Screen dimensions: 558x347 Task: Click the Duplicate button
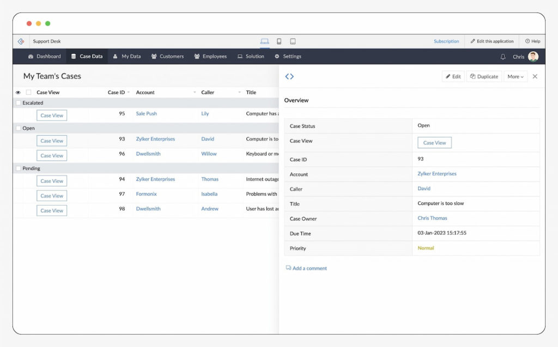click(x=483, y=76)
